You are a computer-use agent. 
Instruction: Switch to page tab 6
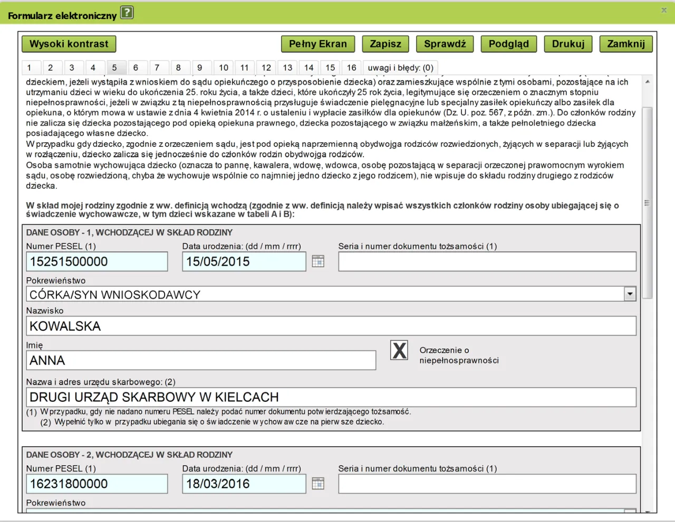pyautogui.click(x=136, y=67)
